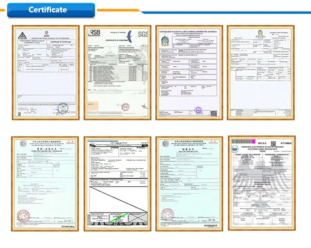Click 'ORIGINAL' label on Fumigation certificate
This screenshot has width=311, height=248.
tap(70, 143)
